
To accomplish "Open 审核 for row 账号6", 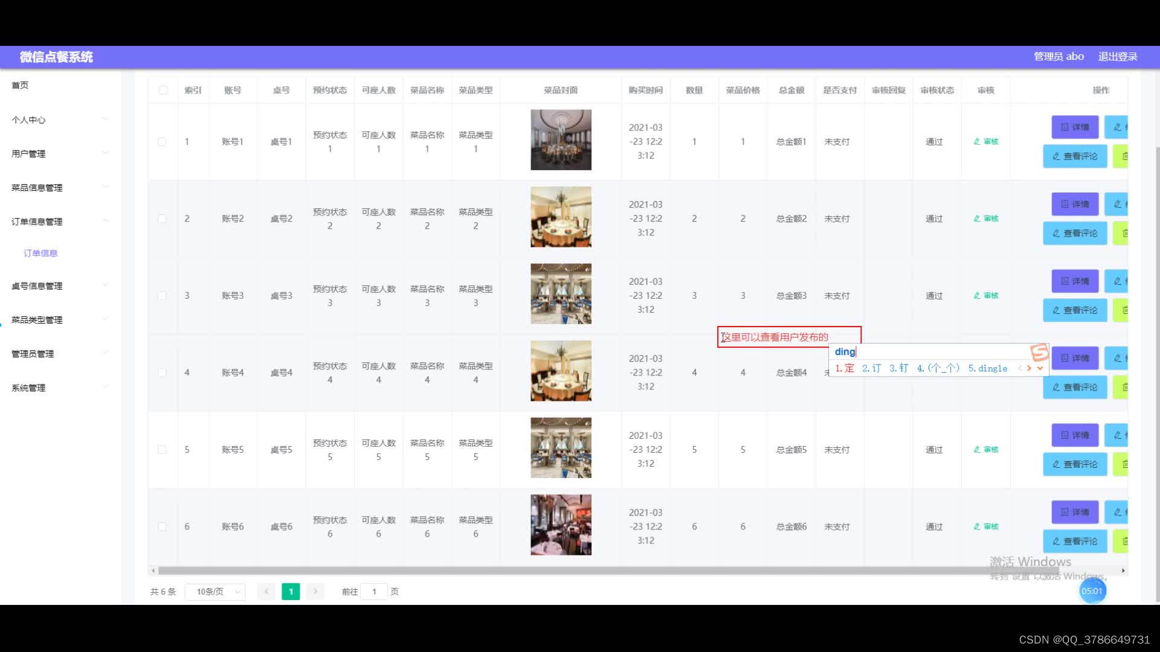I will click(986, 527).
